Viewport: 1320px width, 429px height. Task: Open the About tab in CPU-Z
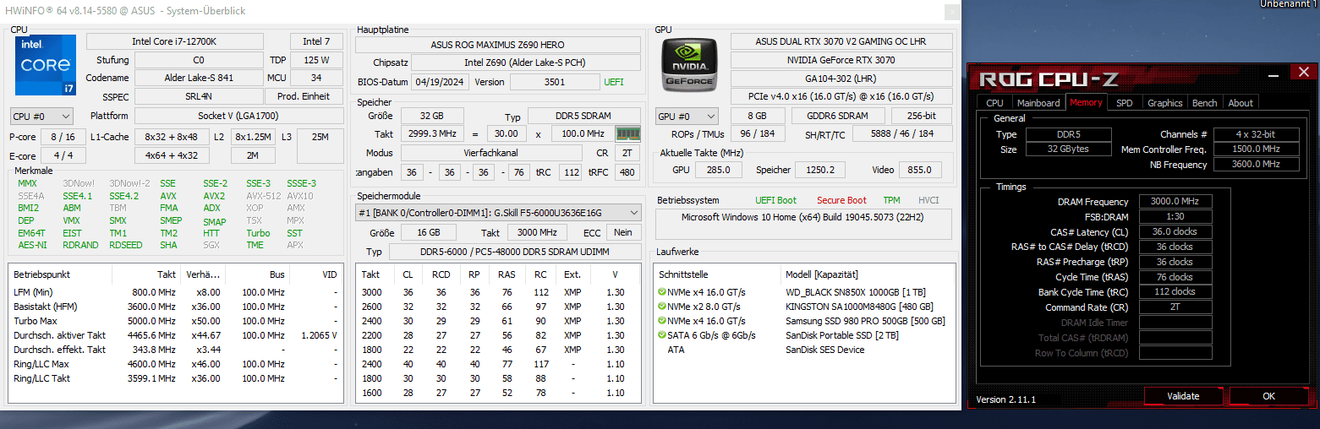[1241, 103]
